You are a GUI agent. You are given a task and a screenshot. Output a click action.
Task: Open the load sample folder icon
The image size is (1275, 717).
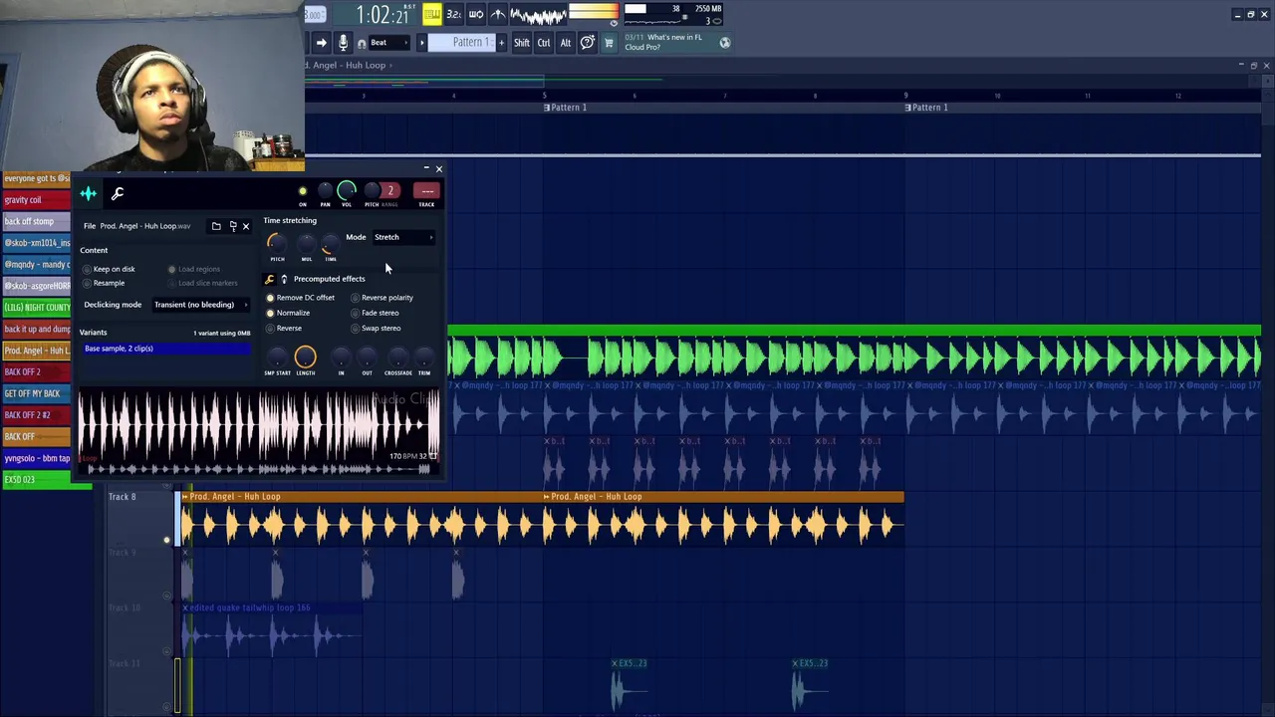pyautogui.click(x=216, y=226)
